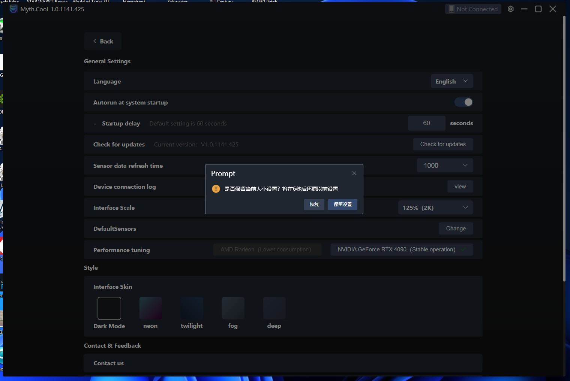Select the neon interface skin
The image size is (570, 381).
[150, 308]
